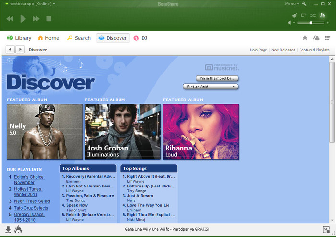Open the Hottest Tunes, Winter 2011 playlist

pyautogui.click(x=28, y=192)
